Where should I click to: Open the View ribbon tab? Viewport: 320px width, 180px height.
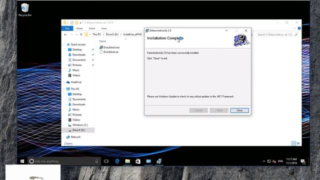point(103,28)
